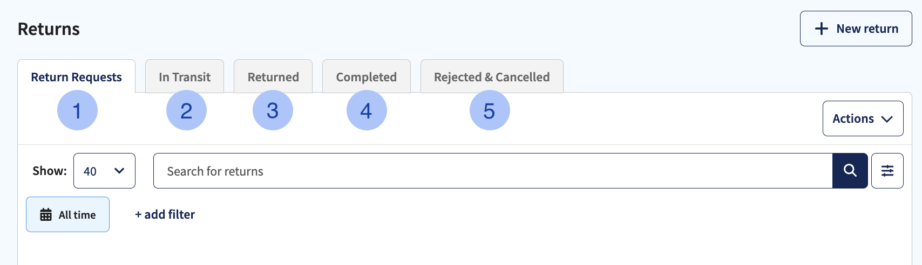Viewport: 922px width, 265px height.
Task: Click the number 2 step badge
Action: 186,110
